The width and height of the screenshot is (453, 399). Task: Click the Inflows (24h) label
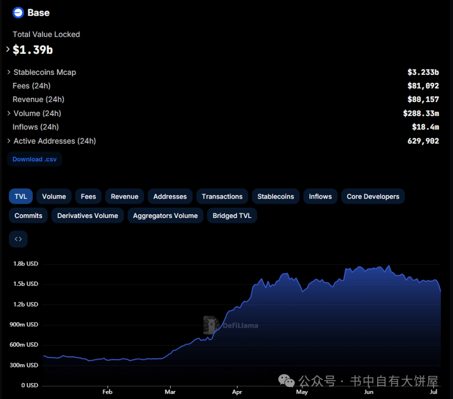(36, 127)
